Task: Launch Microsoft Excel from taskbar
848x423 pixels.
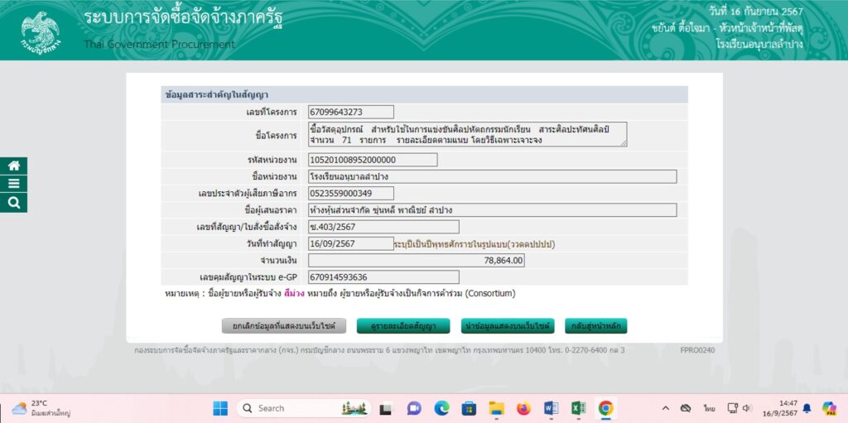Action: click(578, 408)
